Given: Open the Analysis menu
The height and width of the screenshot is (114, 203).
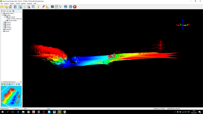Looking at the screenshot, I should [x=6, y=4].
